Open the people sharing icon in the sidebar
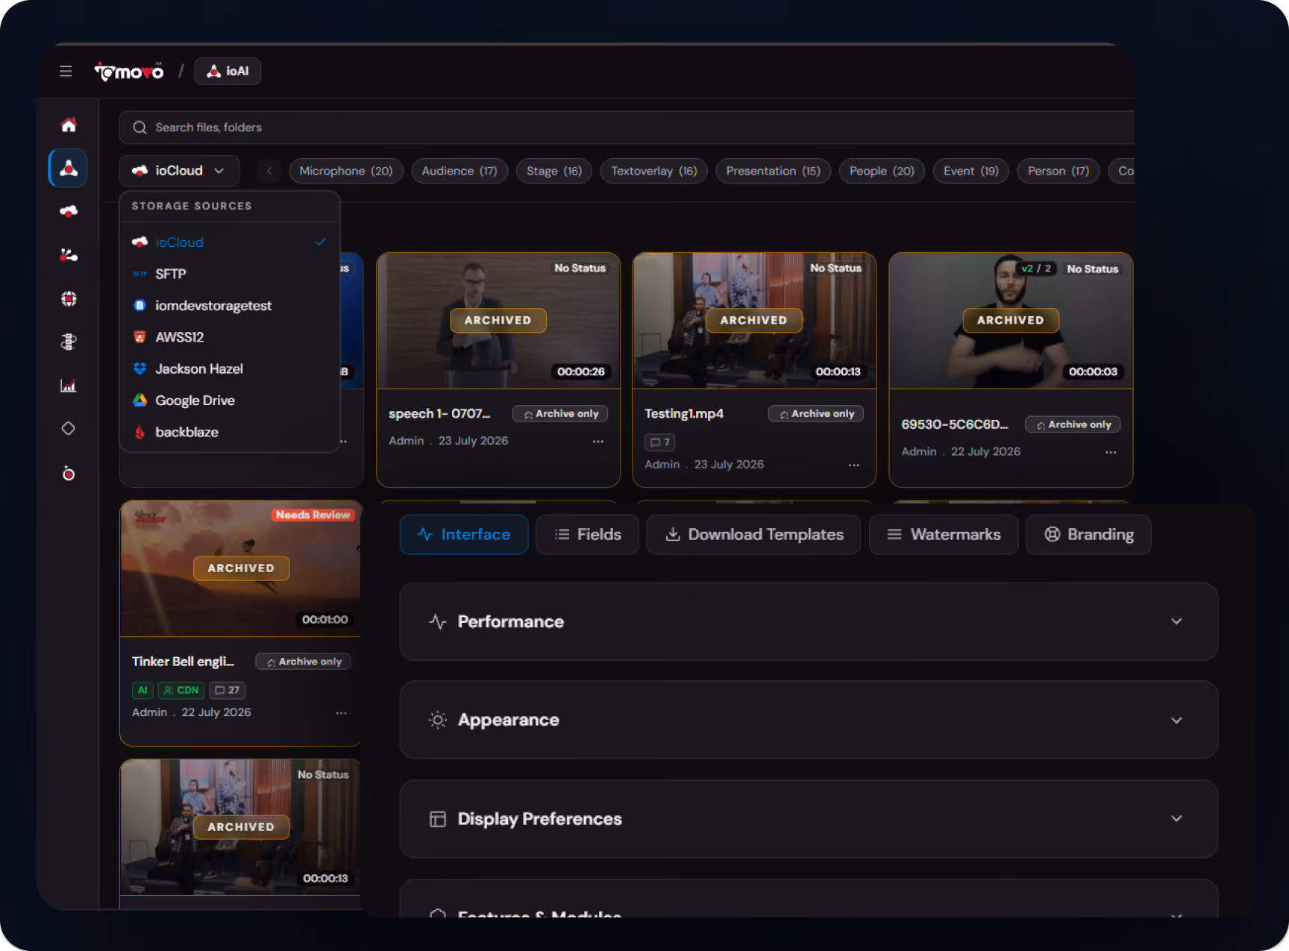 [69, 255]
